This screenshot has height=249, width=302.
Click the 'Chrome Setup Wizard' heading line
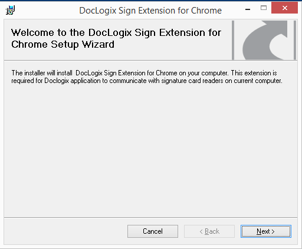[x=63, y=45]
